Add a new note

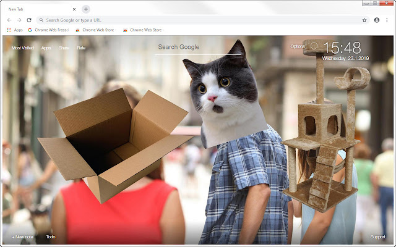pyautogui.click(x=22, y=237)
